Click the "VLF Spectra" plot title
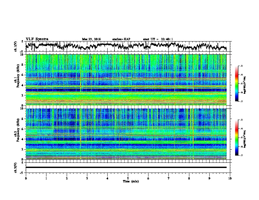The width and height of the screenshot is (259, 200). coord(37,39)
